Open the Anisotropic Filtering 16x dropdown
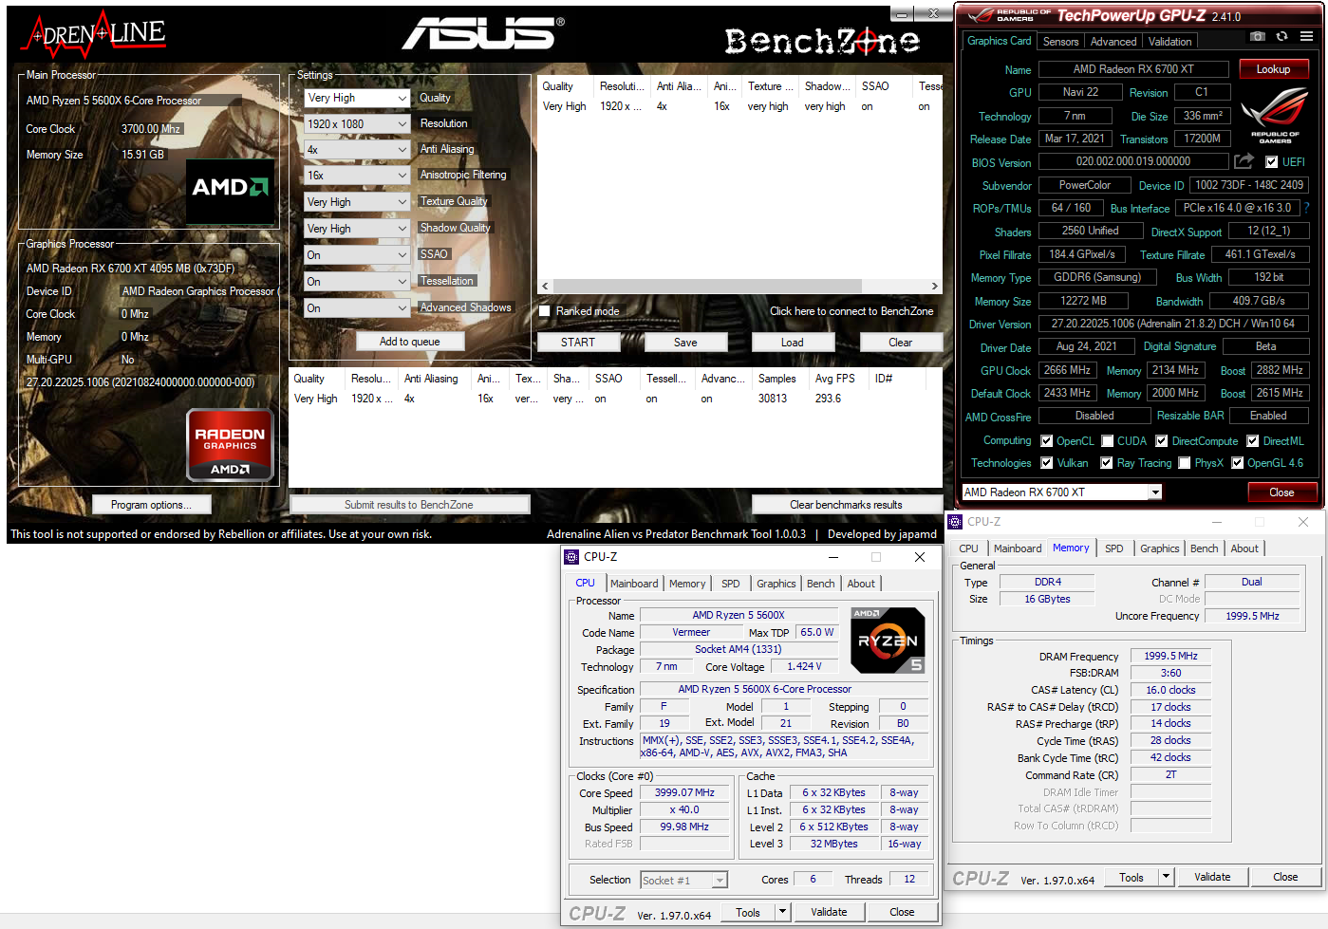 [x=357, y=176]
